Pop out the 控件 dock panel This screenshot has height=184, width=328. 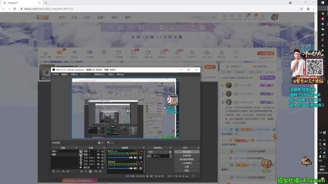198,148
